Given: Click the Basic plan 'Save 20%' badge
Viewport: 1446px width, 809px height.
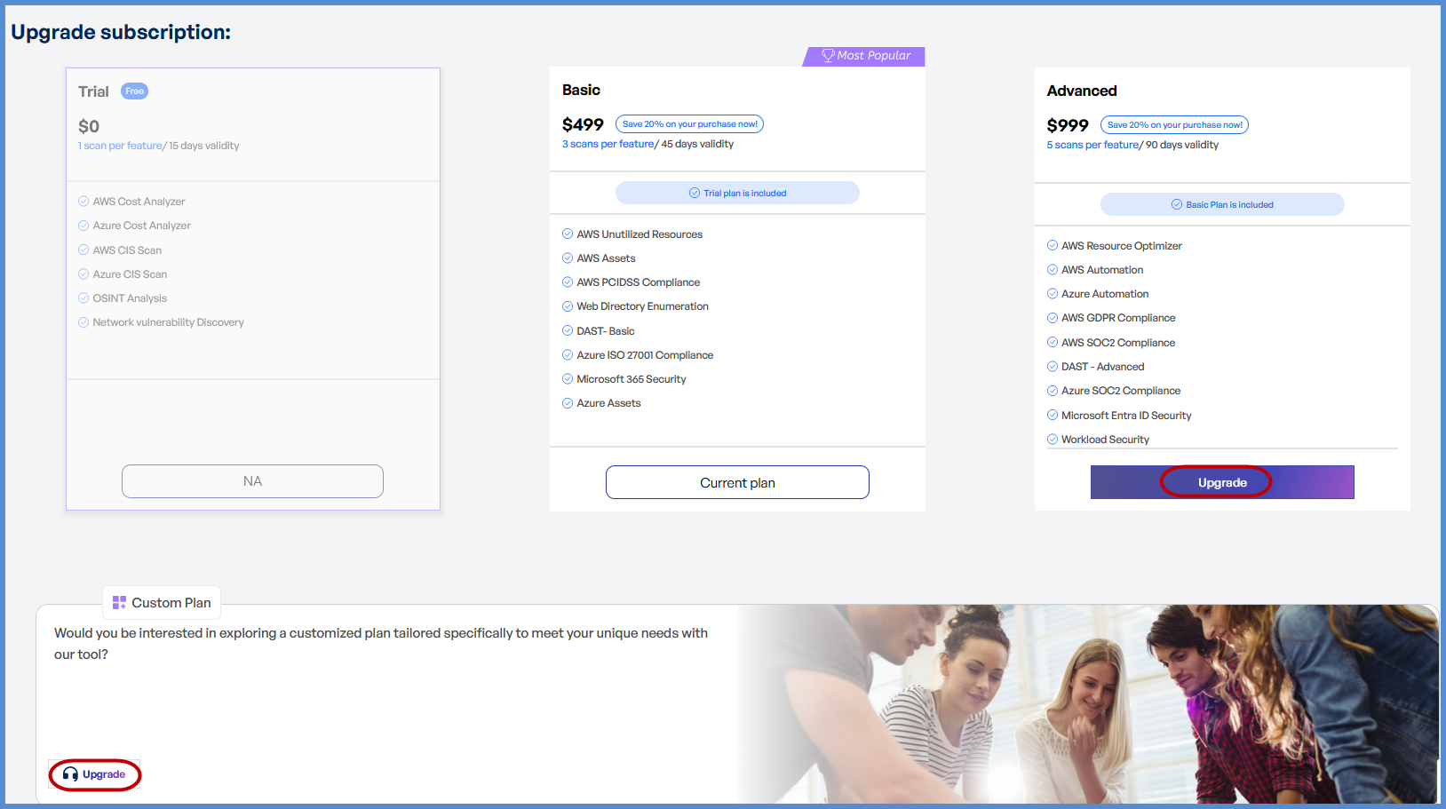Looking at the screenshot, I should coord(689,124).
